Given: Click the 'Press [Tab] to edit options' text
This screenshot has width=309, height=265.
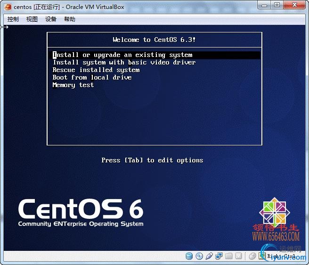Looking at the screenshot, I should click(x=152, y=160).
